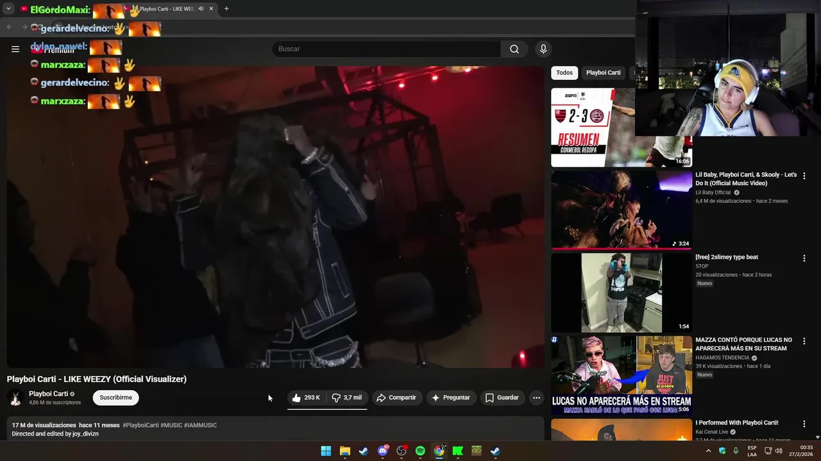Click the Suscribirme button
The image size is (821, 461).
(x=116, y=398)
